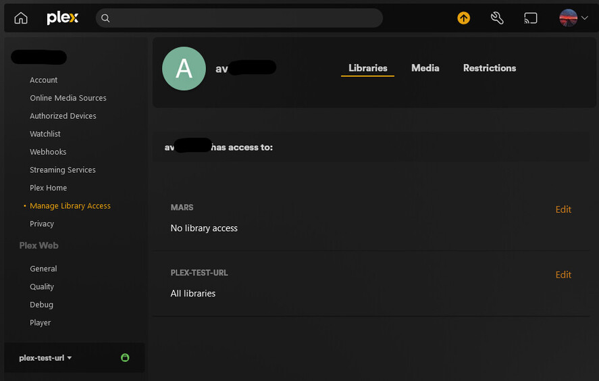Open the Account settings page
Screen dimensions: 599x381
click(43, 80)
